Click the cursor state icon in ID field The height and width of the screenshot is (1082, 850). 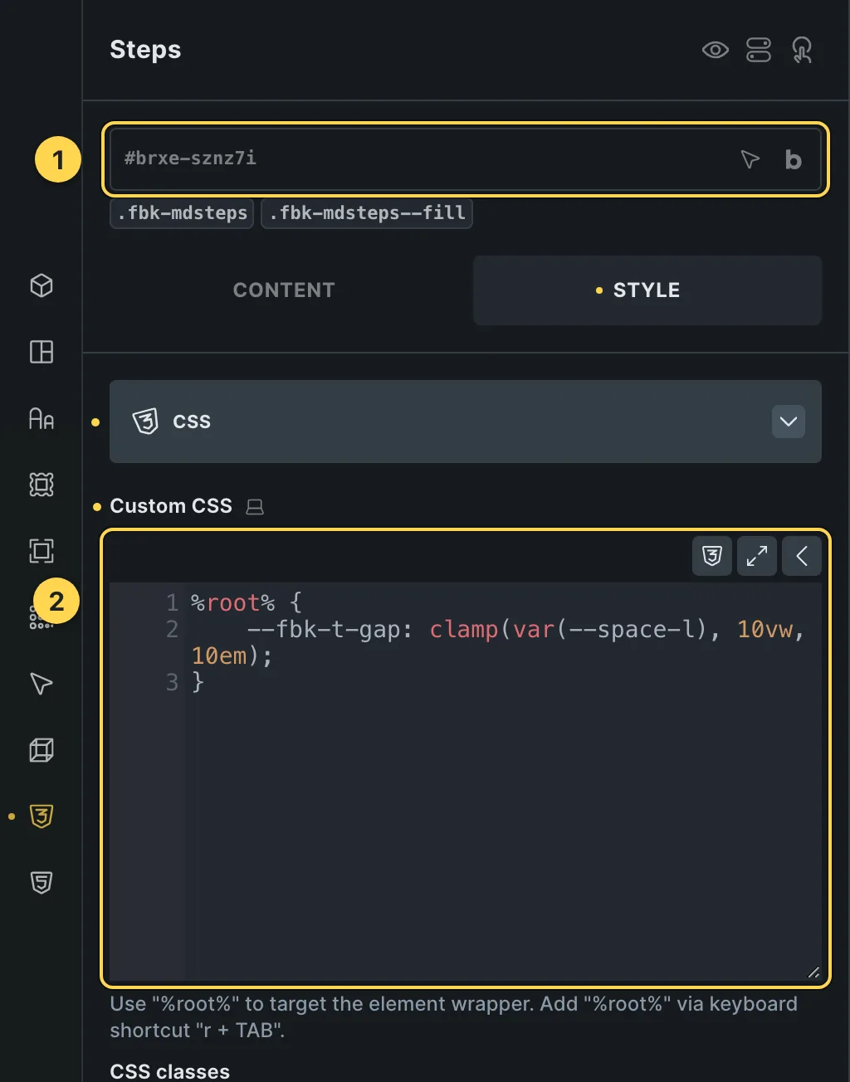(750, 159)
